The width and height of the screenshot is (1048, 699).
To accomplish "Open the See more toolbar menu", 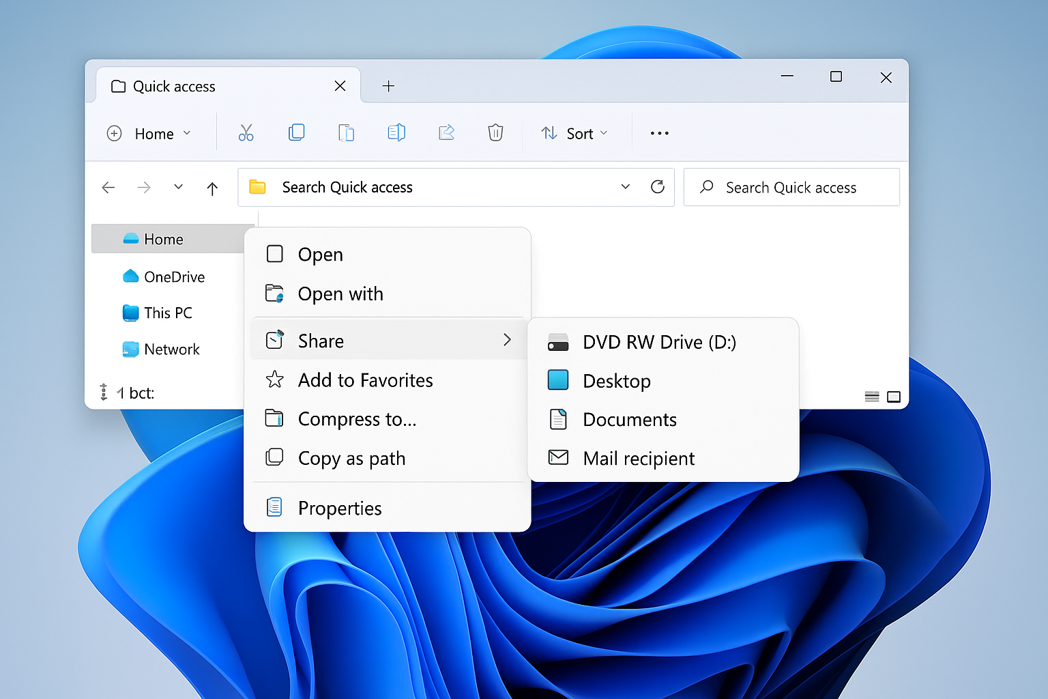I will click(x=658, y=132).
